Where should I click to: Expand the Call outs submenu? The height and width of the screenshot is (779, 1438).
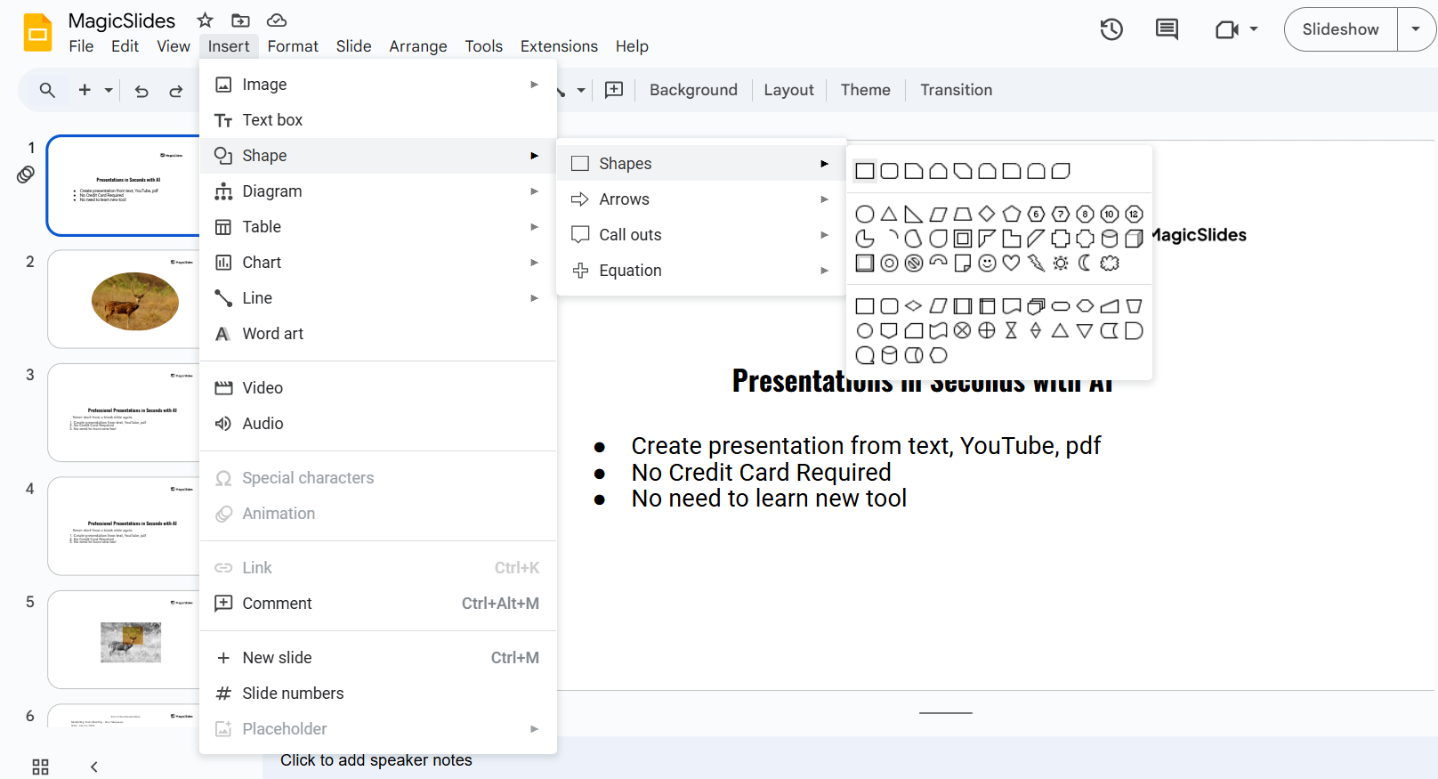coord(700,235)
